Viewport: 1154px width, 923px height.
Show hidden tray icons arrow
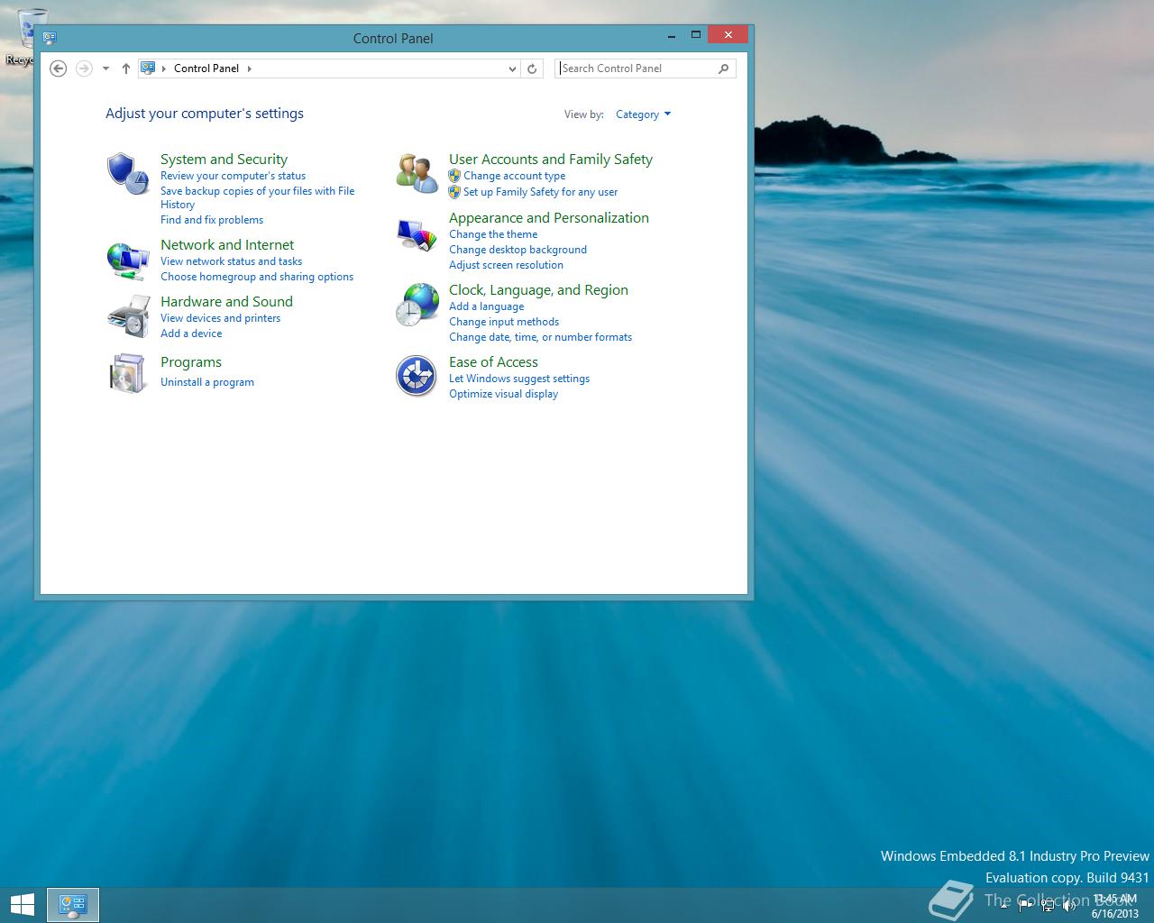pos(1003,907)
